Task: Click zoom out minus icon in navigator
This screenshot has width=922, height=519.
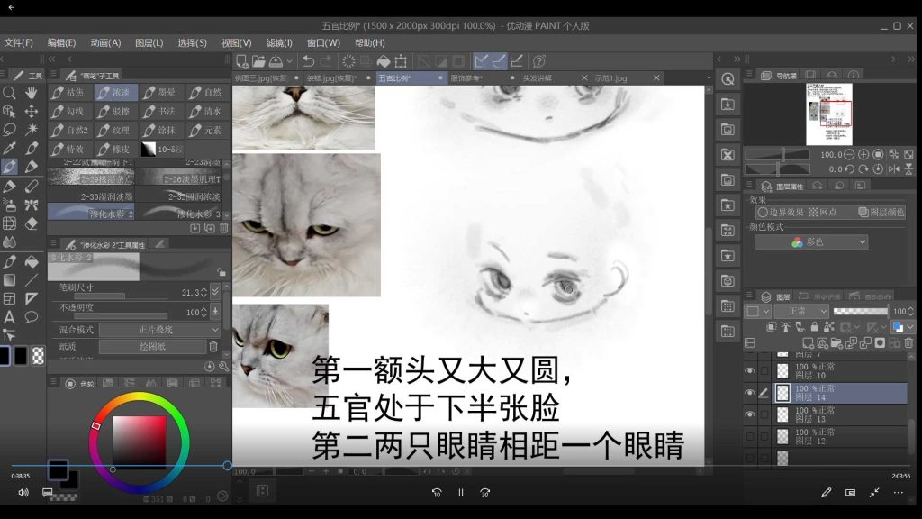Action: click(x=848, y=155)
